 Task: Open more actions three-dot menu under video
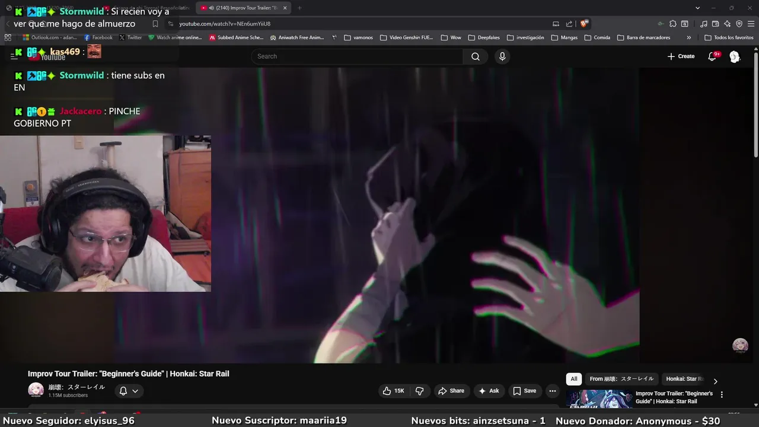coord(553,391)
